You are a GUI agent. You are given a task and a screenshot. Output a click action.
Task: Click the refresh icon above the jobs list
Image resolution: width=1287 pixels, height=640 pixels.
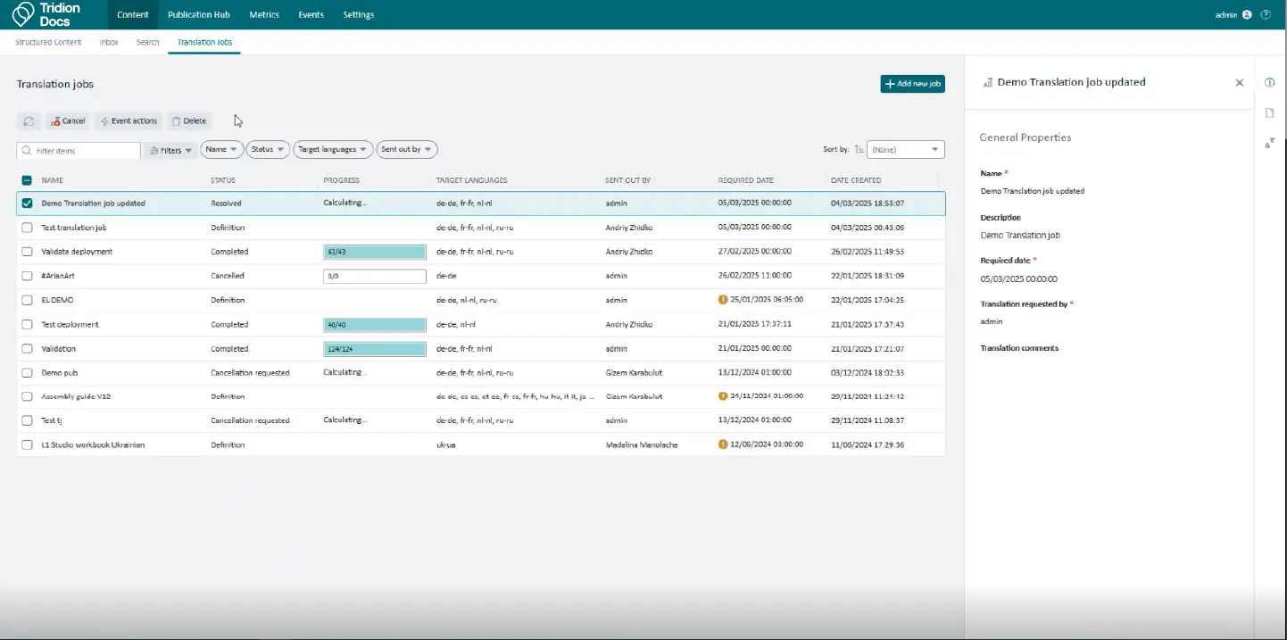[x=29, y=121]
